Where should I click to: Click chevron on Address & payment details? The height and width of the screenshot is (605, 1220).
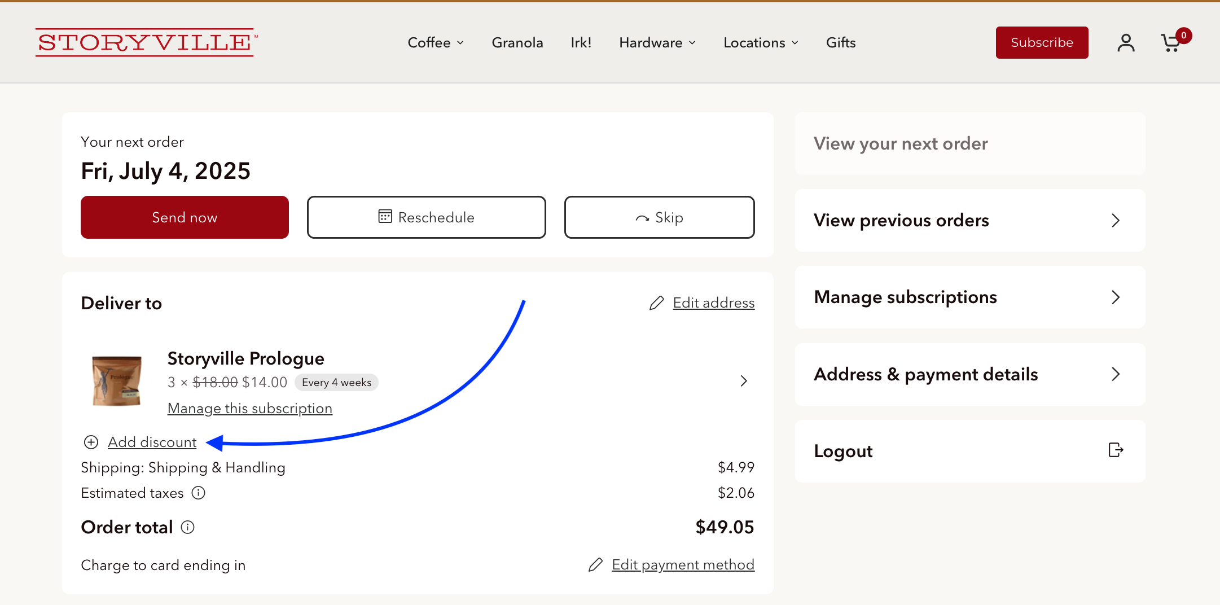(1116, 374)
